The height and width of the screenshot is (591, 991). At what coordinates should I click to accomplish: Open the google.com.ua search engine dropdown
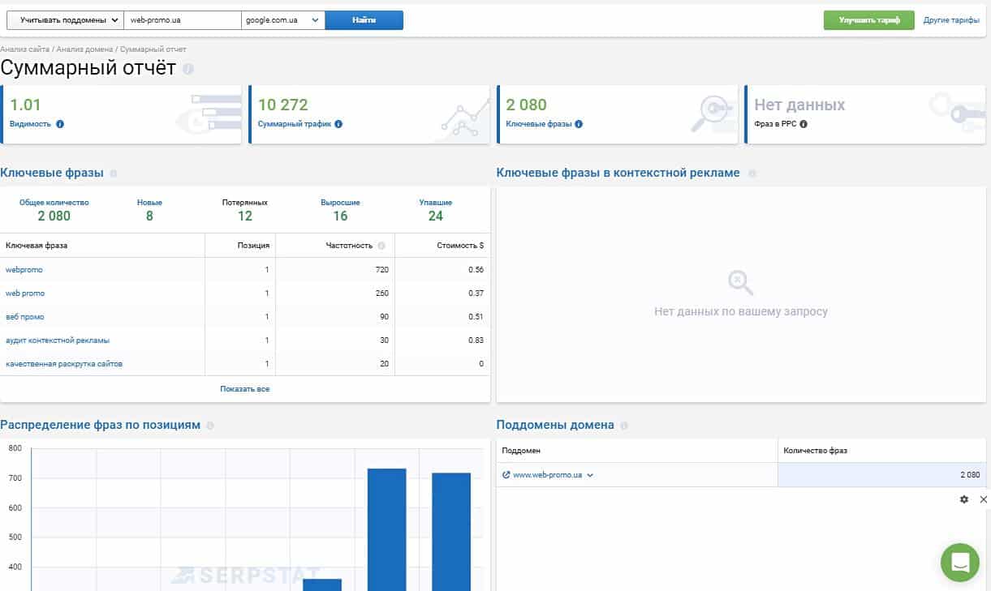point(282,20)
